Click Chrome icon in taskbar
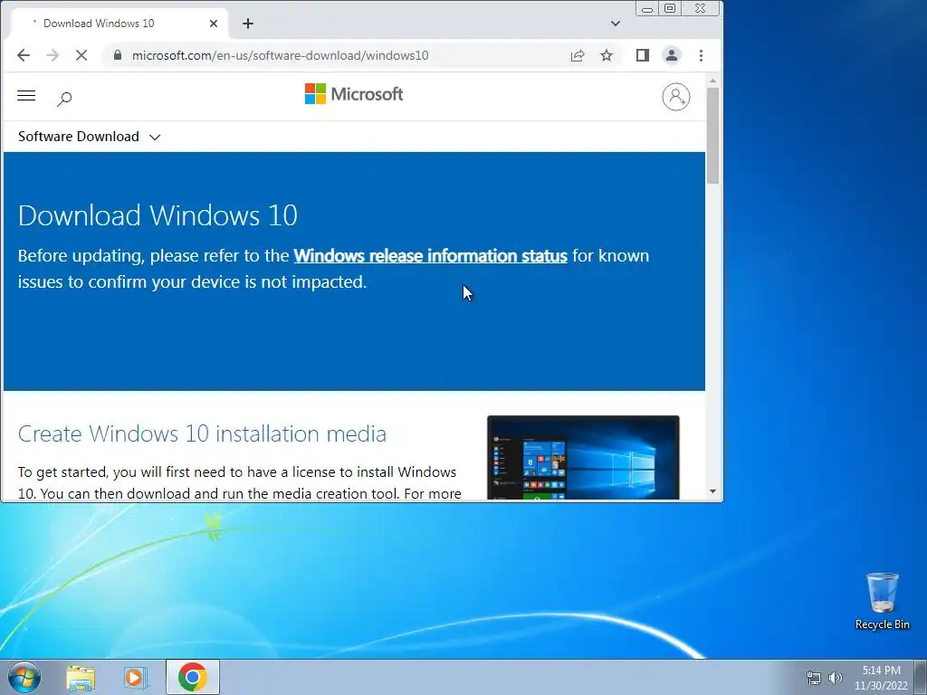This screenshot has height=695, width=927. click(193, 677)
